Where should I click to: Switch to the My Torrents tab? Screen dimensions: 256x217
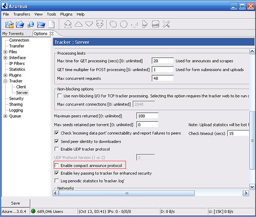pyautogui.click(x=13, y=34)
